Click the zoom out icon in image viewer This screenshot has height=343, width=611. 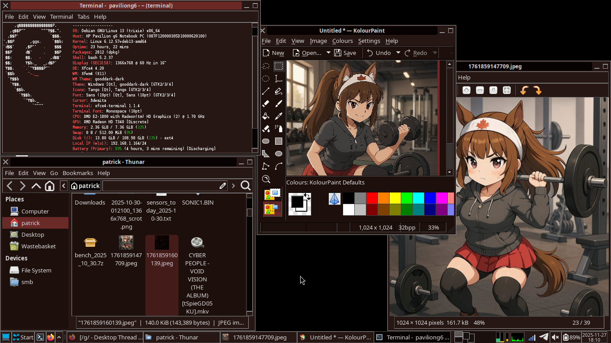[x=480, y=90]
